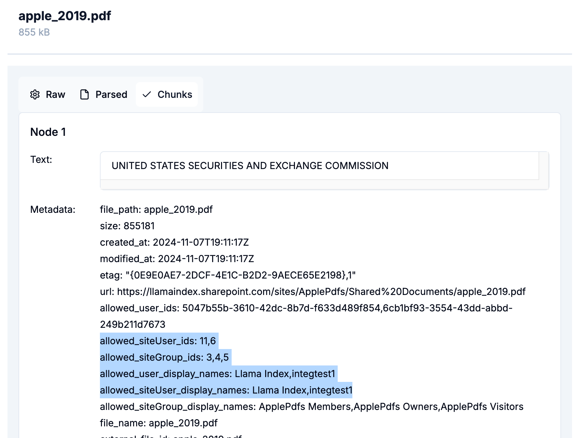Click the file_name metadata line
This screenshot has height=438, width=583.
pos(158,423)
